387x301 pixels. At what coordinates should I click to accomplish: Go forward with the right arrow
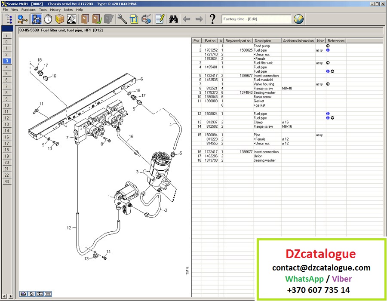pos(199,19)
